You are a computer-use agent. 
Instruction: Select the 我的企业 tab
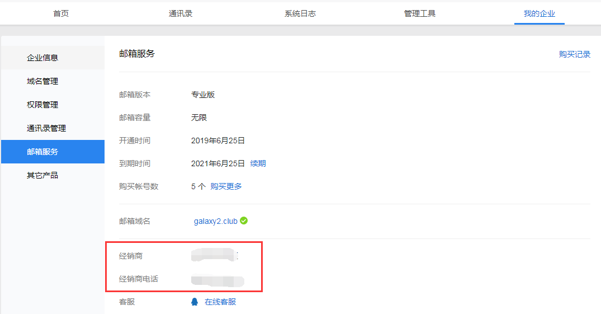pyautogui.click(x=539, y=13)
